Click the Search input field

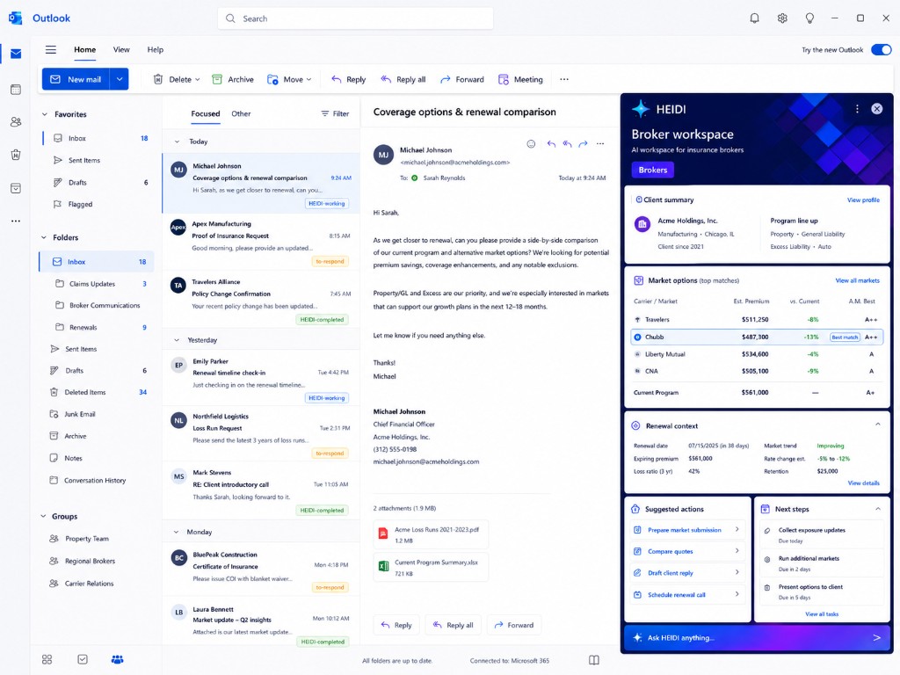point(355,18)
